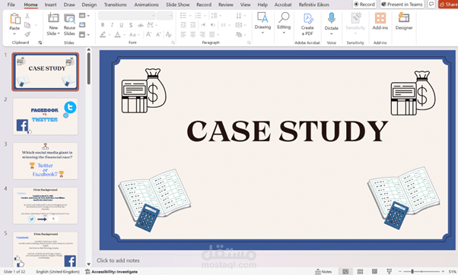The width and height of the screenshot is (458, 275).
Task: Toggle Italic formatting
Action: pyautogui.click(x=112, y=25)
